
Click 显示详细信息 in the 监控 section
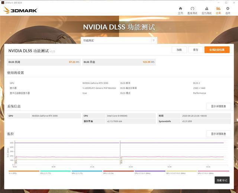(x=218, y=134)
